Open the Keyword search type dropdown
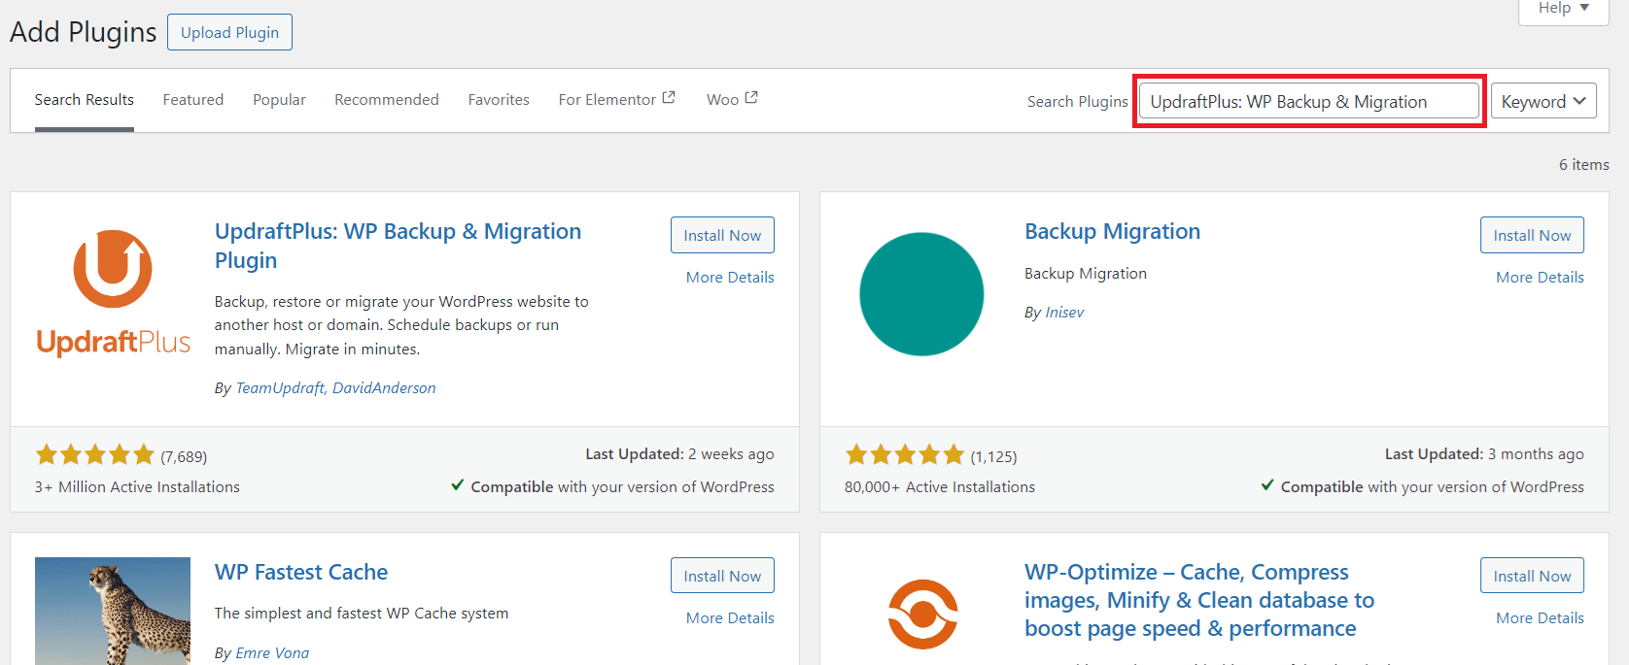The height and width of the screenshot is (665, 1629). coord(1543,101)
